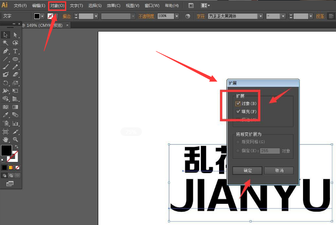
Task: Open the stroke weight dropdown
Action: coord(96,16)
